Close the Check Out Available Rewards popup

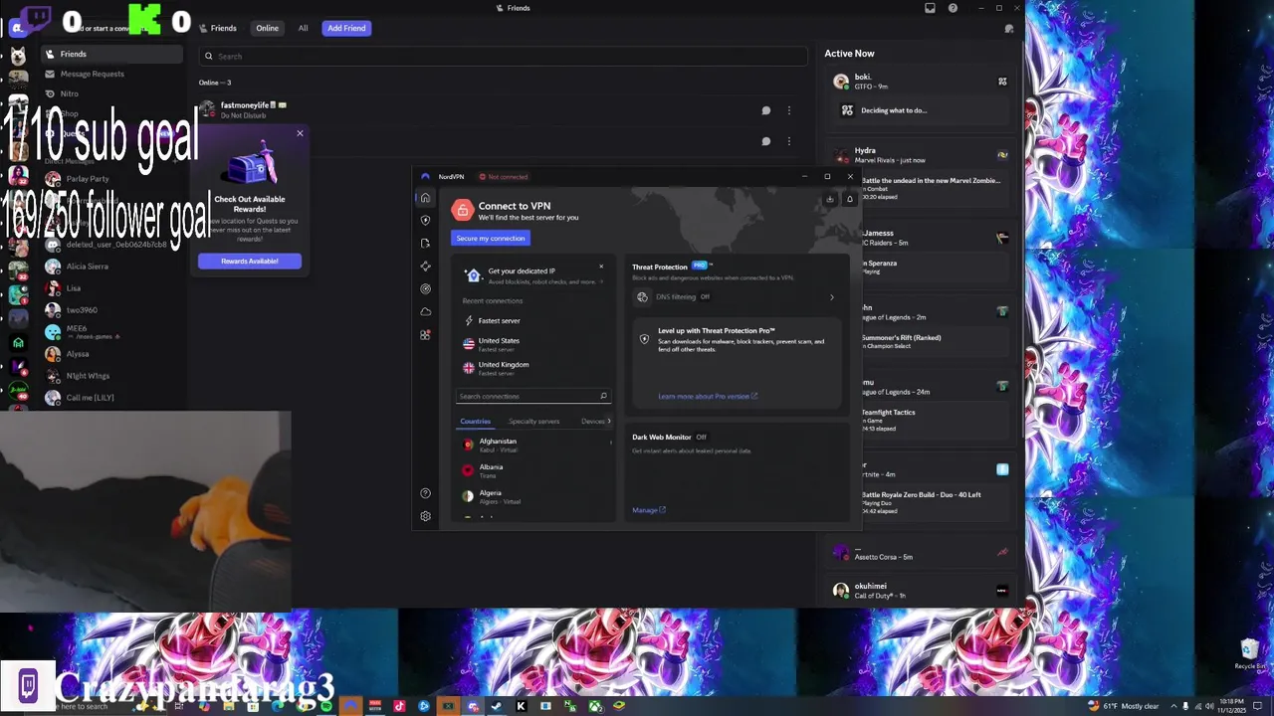pyautogui.click(x=300, y=133)
